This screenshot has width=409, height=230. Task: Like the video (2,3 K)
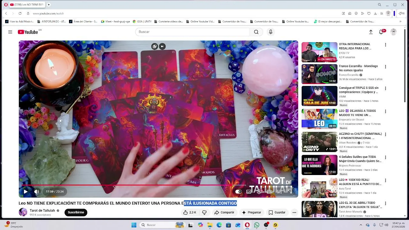[x=190, y=212]
